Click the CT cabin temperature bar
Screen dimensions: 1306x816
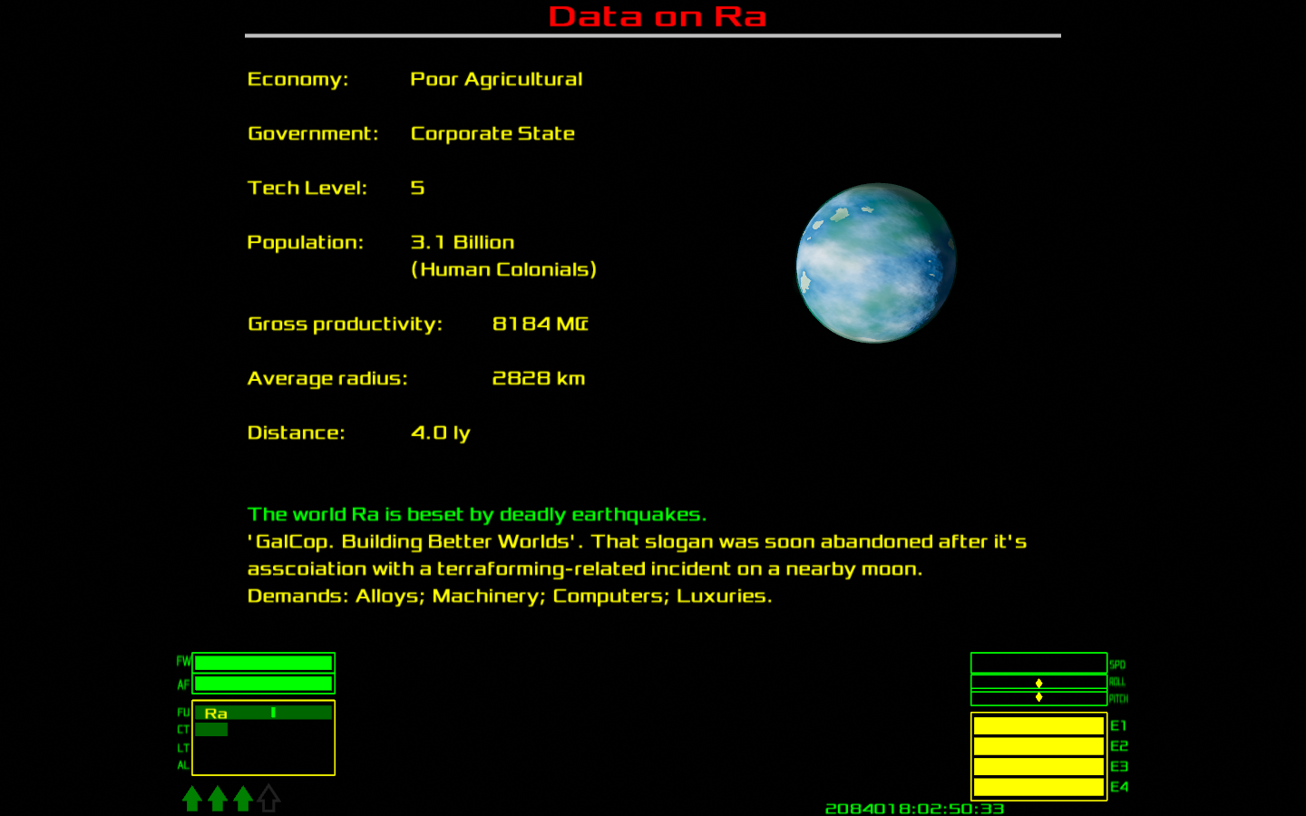(211, 729)
